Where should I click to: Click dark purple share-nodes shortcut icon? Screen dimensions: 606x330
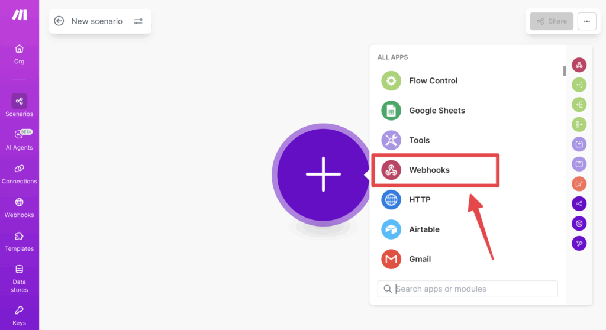(579, 203)
